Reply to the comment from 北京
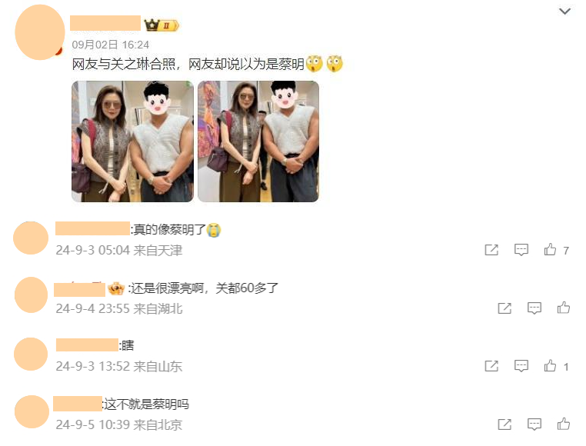Image resolution: width=586 pixels, height=446 pixels. [x=534, y=424]
